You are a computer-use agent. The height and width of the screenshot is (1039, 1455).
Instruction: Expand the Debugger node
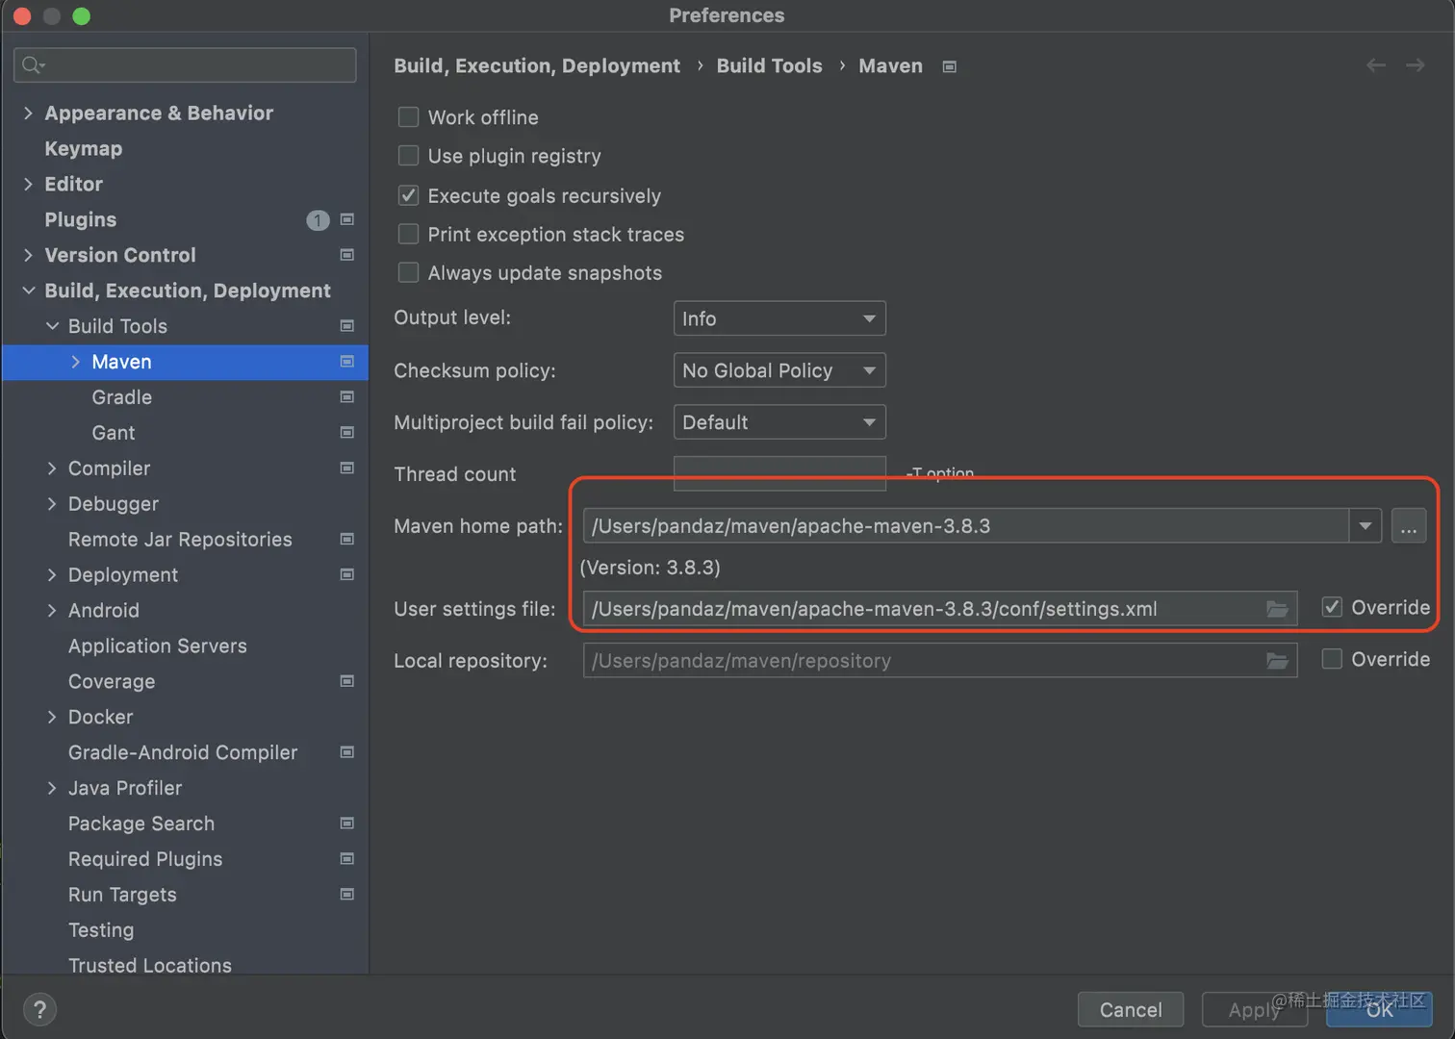tap(52, 504)
